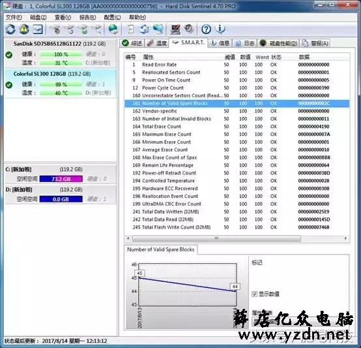Sort by the Worst column header
The image size is (361, 348).
click(262, 57)
